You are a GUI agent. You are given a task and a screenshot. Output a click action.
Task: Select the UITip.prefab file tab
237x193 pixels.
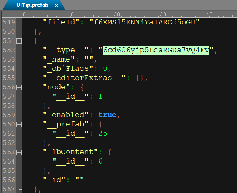(32, 5)
